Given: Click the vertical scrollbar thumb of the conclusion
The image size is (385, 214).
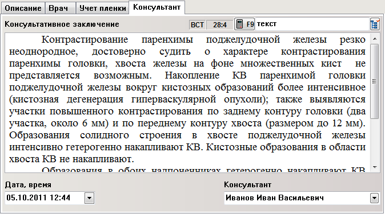Looking at the screenshot, I should [x=375, y=81].
